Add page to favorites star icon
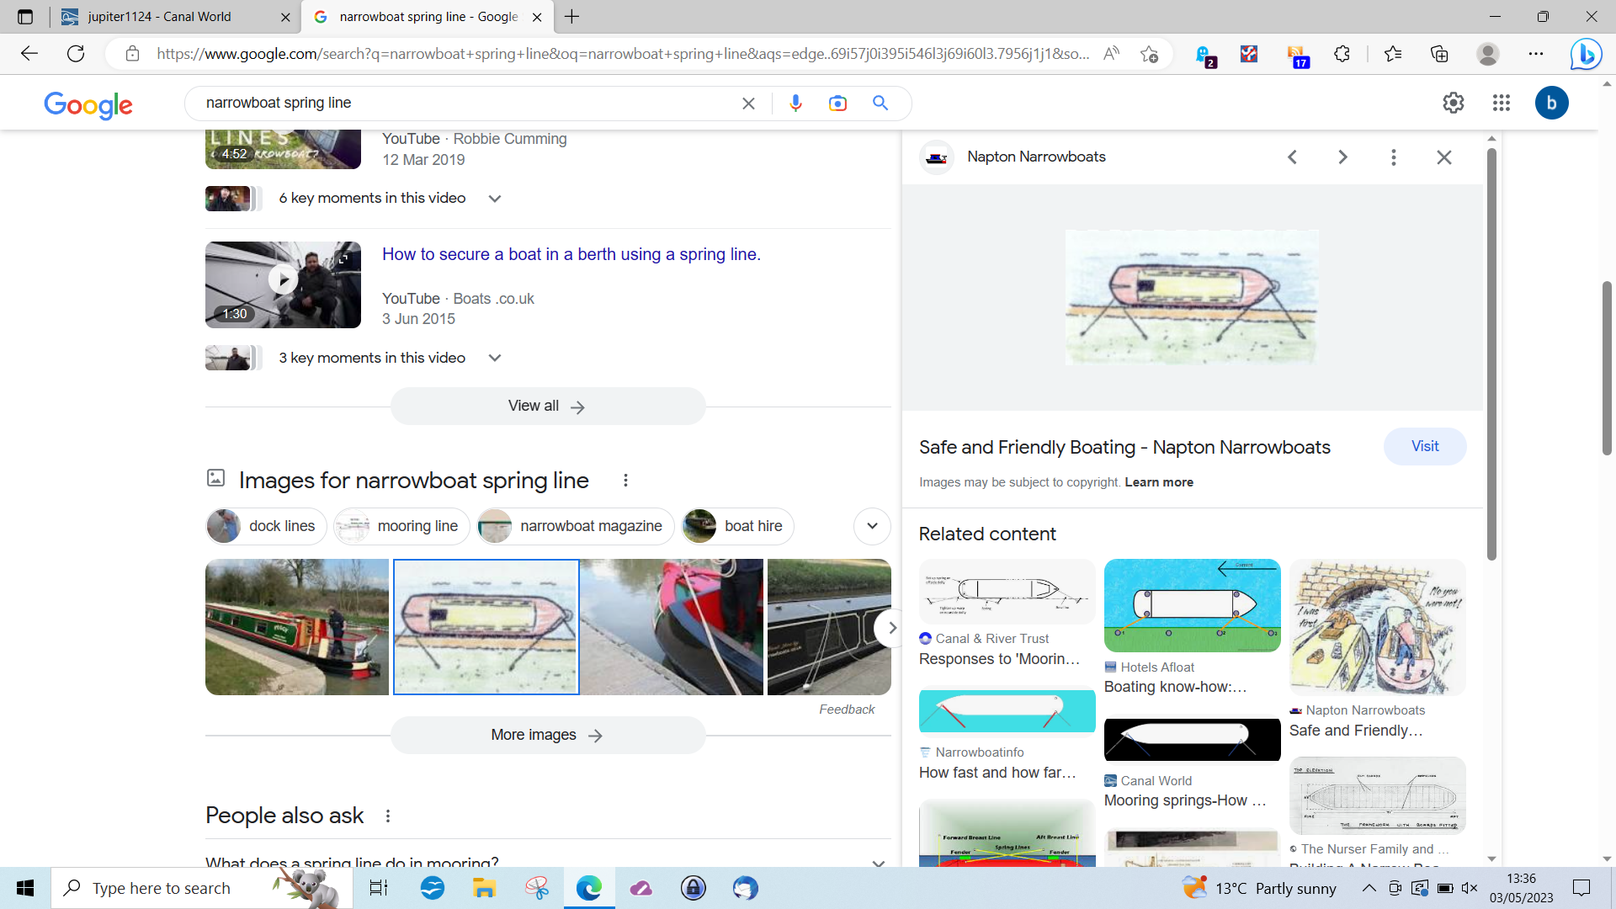Screen dimensions: 1616x909 pos(1150,54)
